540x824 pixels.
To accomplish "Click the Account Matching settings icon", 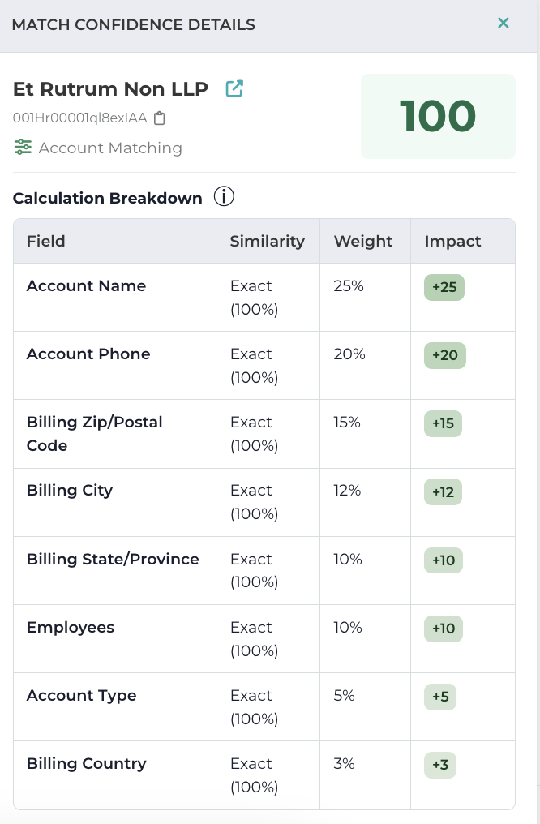I will click(23, 148).
